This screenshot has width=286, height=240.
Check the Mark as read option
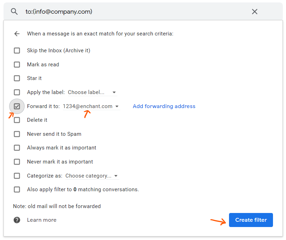tap(17, 65)
